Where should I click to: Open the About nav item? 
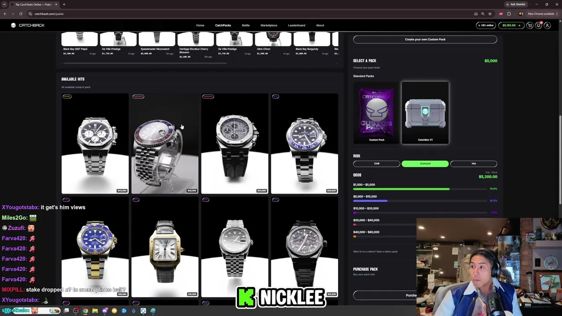(320, 25)
